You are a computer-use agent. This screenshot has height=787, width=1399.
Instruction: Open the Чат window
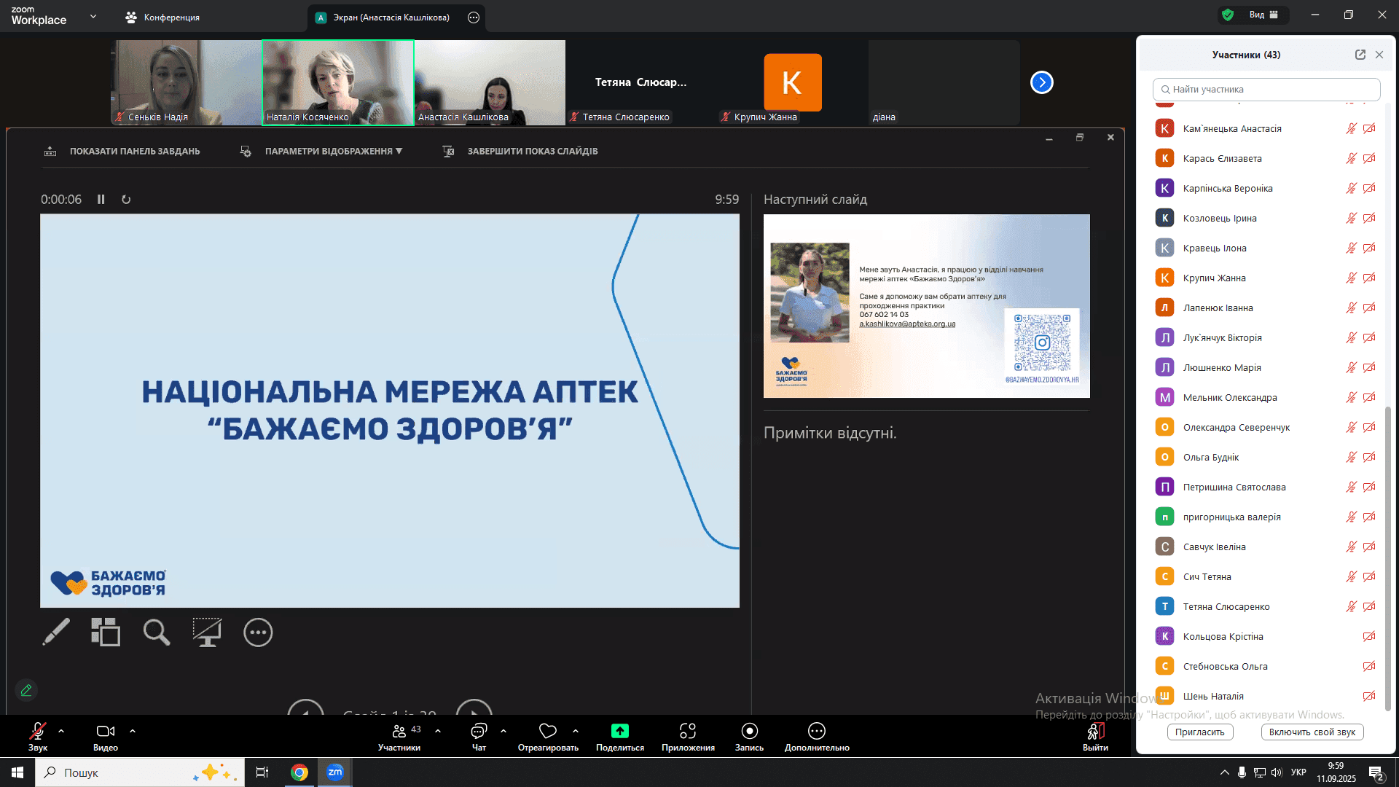coord(479,736)
